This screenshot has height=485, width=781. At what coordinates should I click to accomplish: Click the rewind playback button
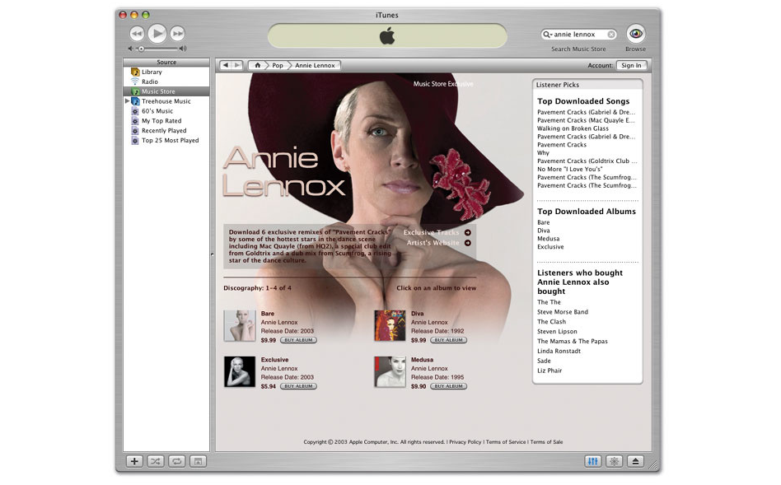[x=137, y=34]
